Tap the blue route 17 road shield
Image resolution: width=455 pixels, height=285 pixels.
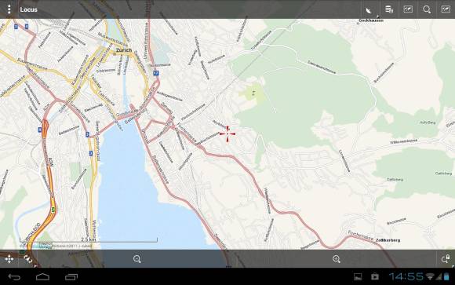(156, 73)
